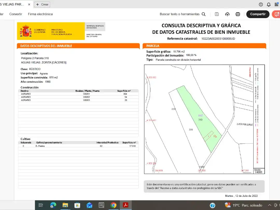Click the Crear new tab button

[x=42, y=4]
